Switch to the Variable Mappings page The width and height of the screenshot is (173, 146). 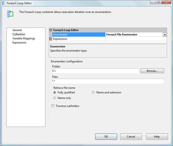pyautogui.click(x=24, y=38)
